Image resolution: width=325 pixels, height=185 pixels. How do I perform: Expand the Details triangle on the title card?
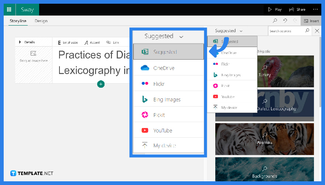coord(20,42)
